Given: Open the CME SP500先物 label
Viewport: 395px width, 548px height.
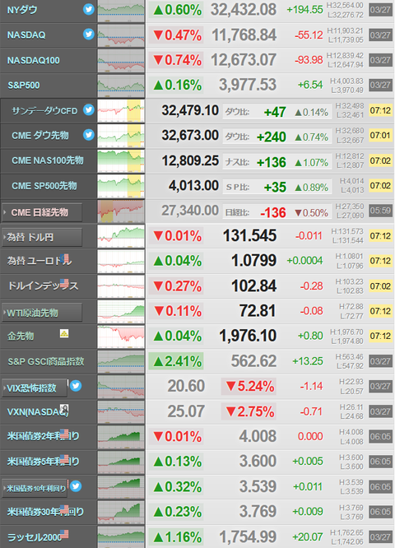Looking at the screenshot, I should click(x=44, y=186).
